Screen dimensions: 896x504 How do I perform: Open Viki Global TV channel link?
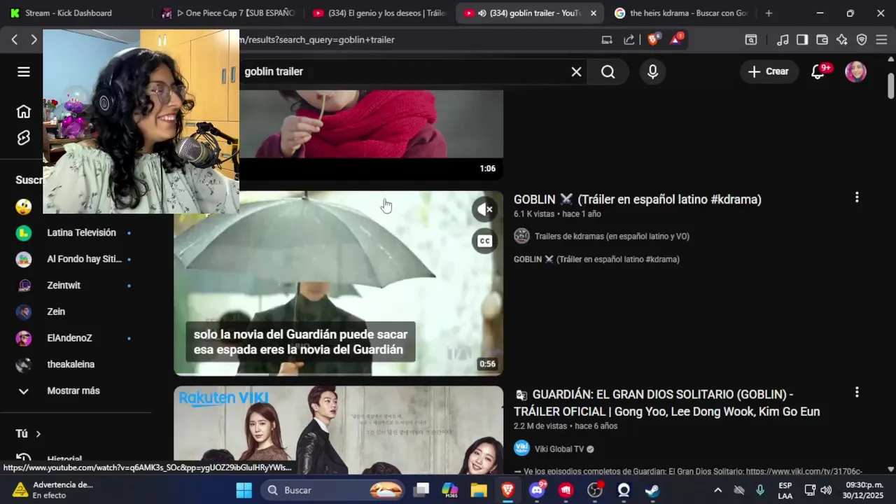tap(559, 449)
